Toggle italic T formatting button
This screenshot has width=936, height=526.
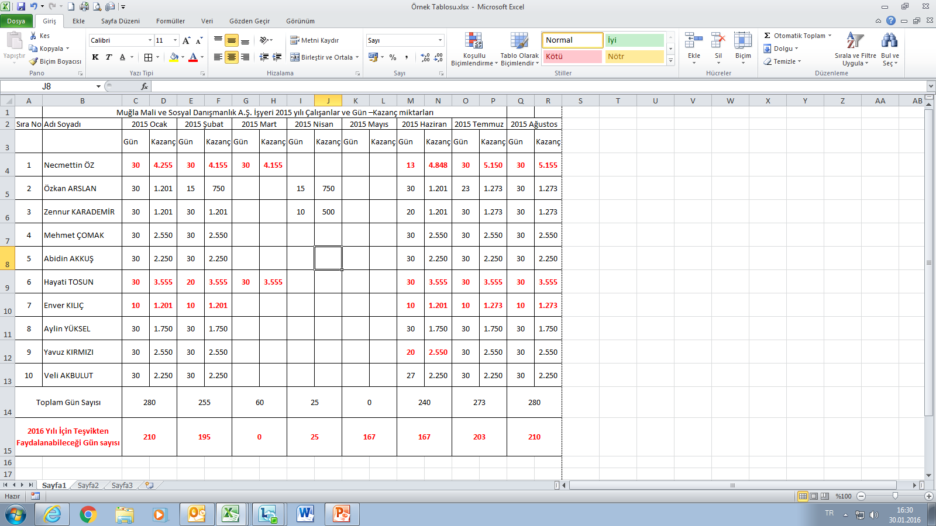click(x=109, y=57)
